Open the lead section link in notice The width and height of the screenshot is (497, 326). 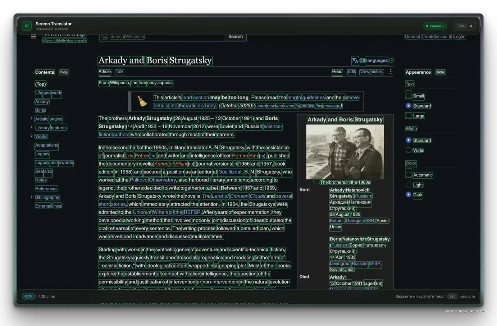pos(195,98)
